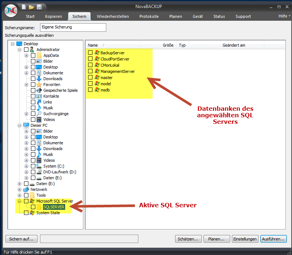Click the open folder icon in title bar

coord(31,7)
